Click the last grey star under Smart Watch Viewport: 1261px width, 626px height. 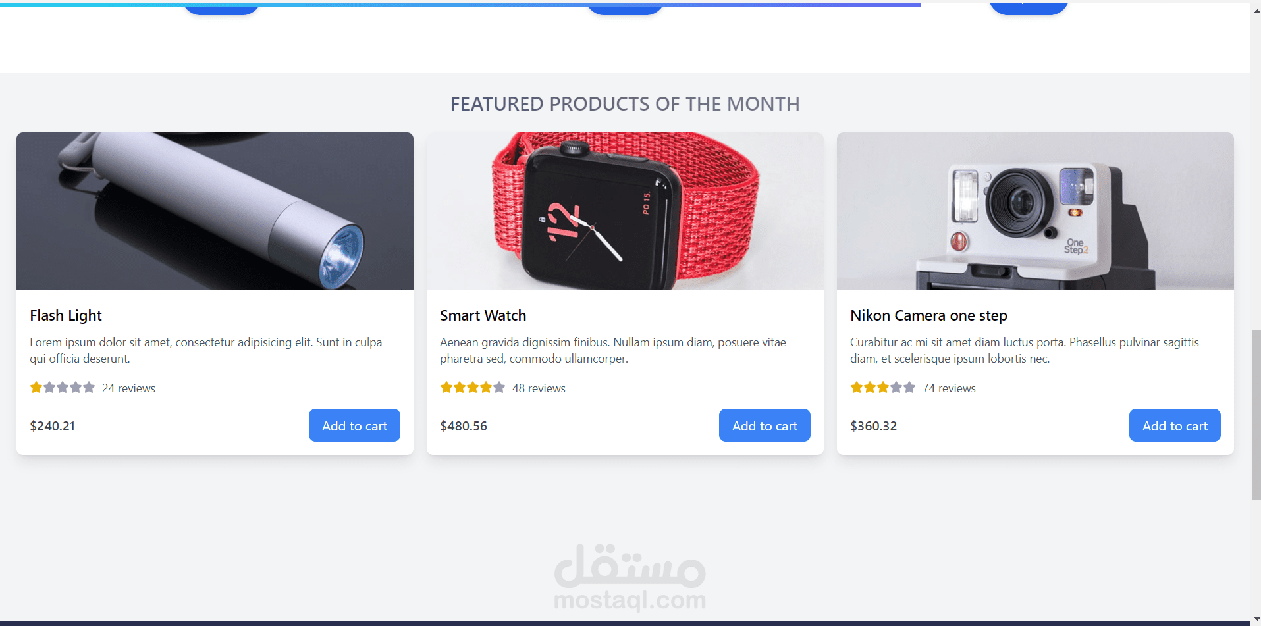click(499, 388)
